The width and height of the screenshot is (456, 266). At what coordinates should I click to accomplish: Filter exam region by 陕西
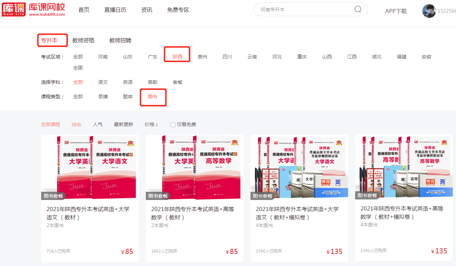pyautogui.click(x=177, y=57)
